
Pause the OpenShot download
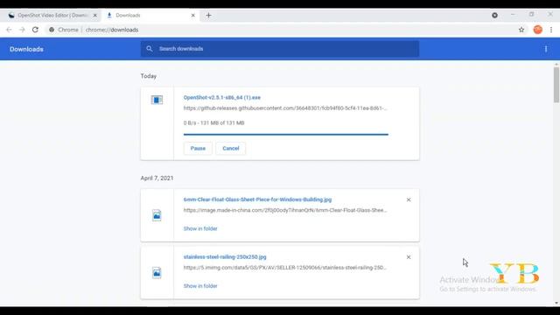click(198, 148)
